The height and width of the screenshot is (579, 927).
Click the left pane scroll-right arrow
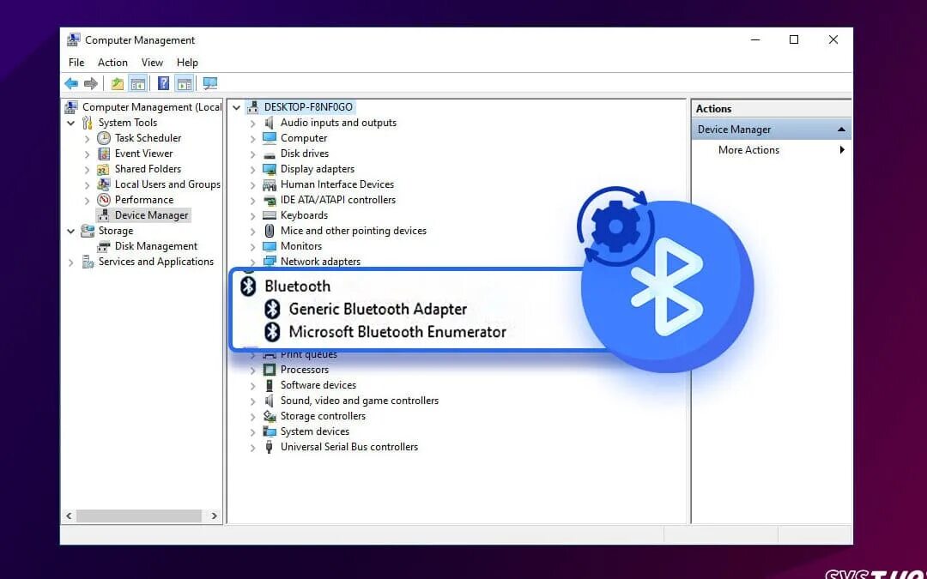[214, 516]
